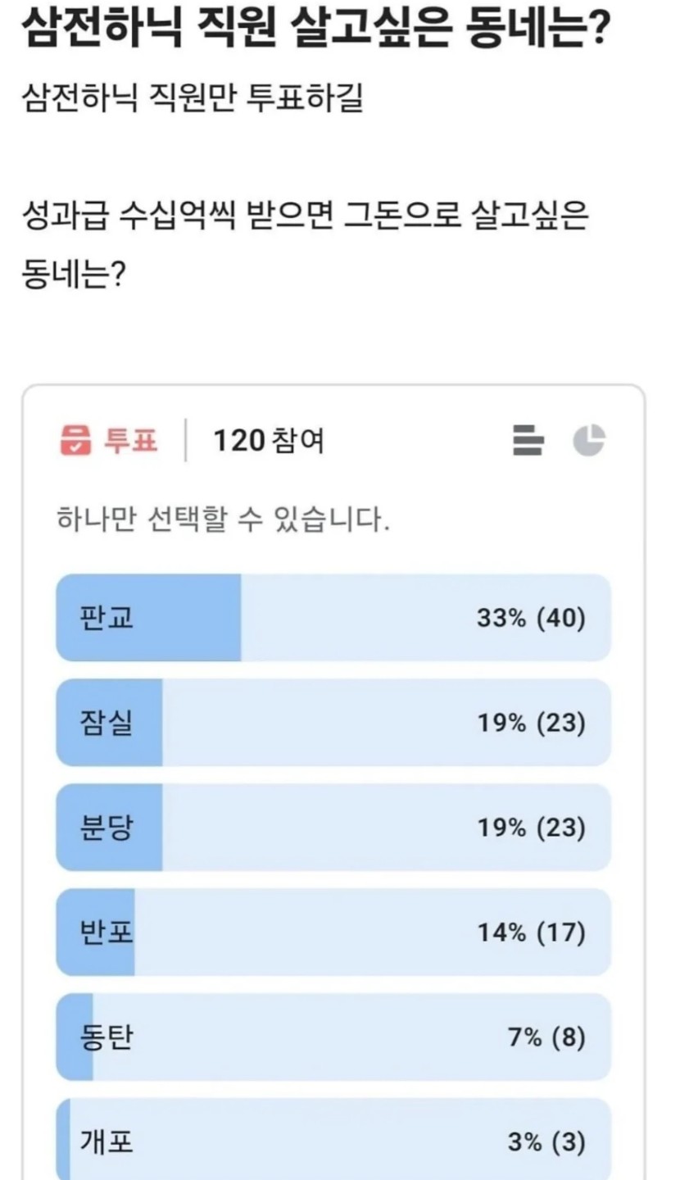
Task: Click the 7% (8) result text
Action: [546, 1037]
